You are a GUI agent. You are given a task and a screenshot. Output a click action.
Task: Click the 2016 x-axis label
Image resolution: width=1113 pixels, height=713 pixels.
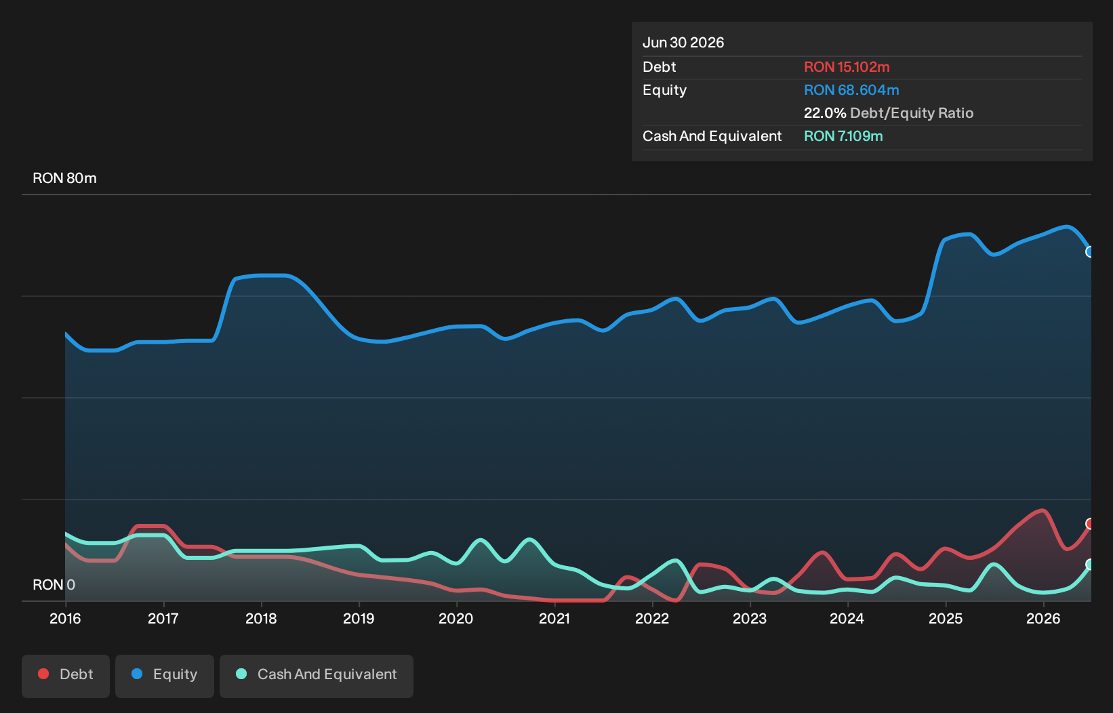coord(65,618)
